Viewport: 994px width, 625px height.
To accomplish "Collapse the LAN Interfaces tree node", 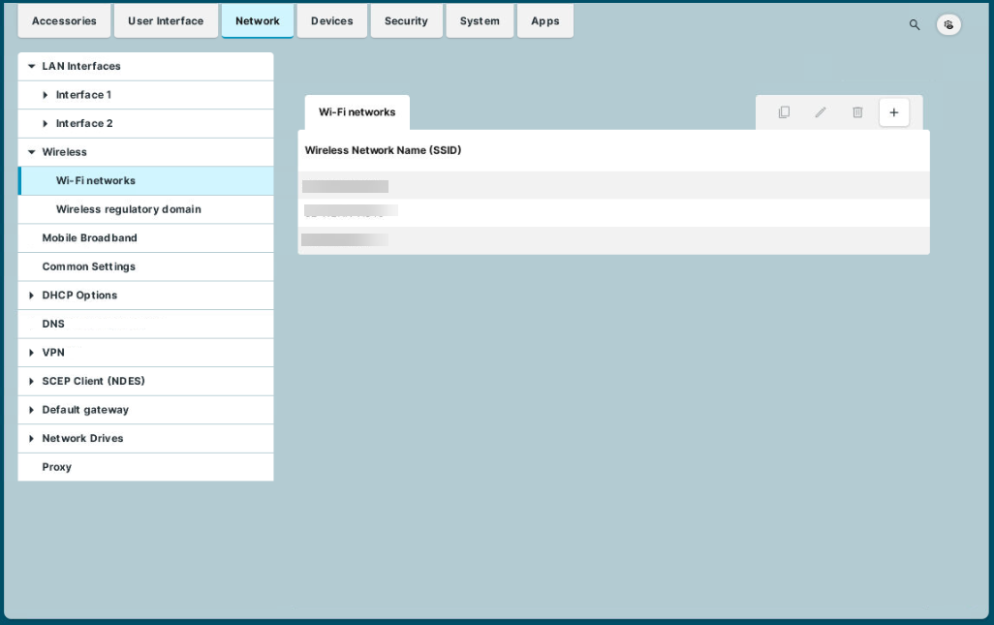I will point(32,67).
